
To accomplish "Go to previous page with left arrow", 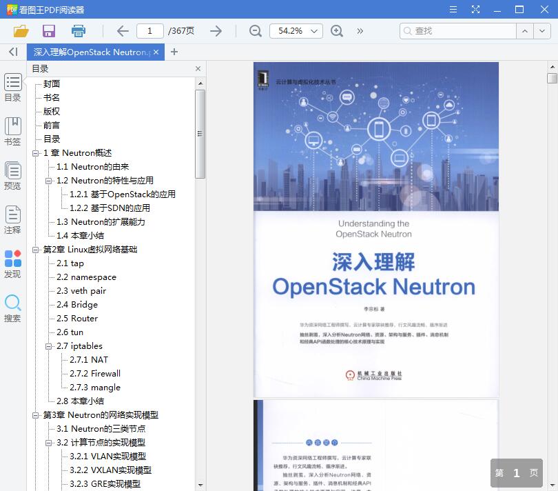I will pyautogui.click(x=123, y=31).
